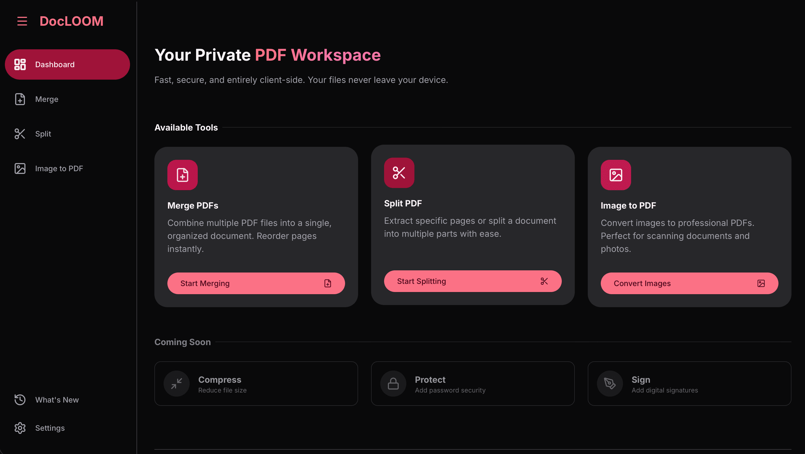Image resolution: width=805 pixels, height=454 pixels.
Task: Click the Compress shrink arrows icon
Action: 176,383
